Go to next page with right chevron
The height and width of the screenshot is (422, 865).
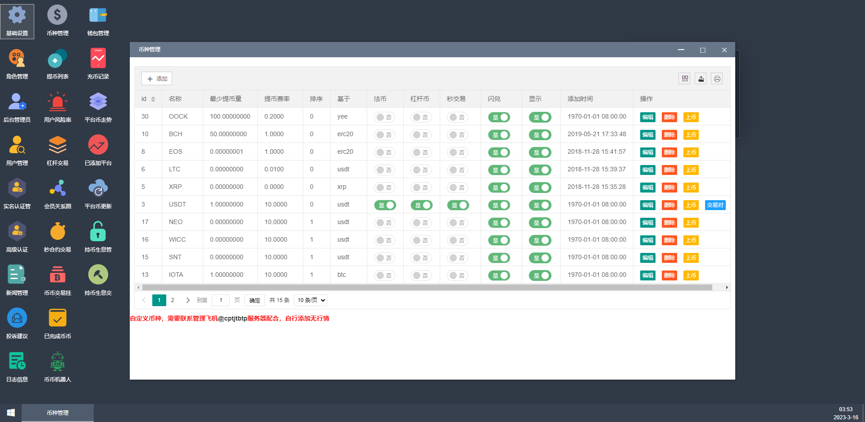click(188, 300)
